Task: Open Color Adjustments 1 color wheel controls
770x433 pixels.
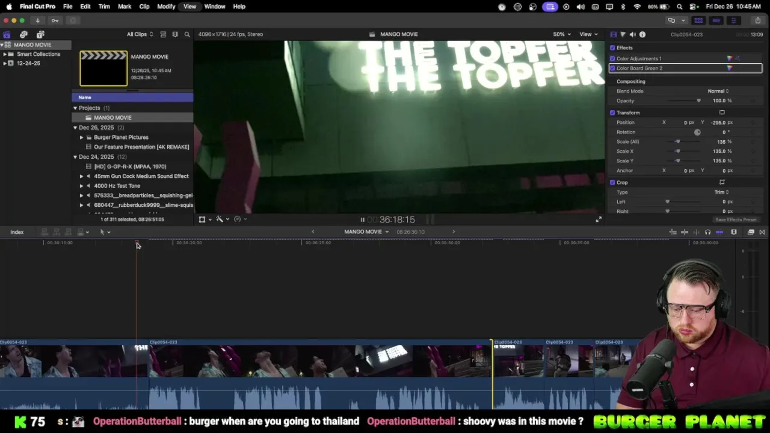Action: pos(730,58)
